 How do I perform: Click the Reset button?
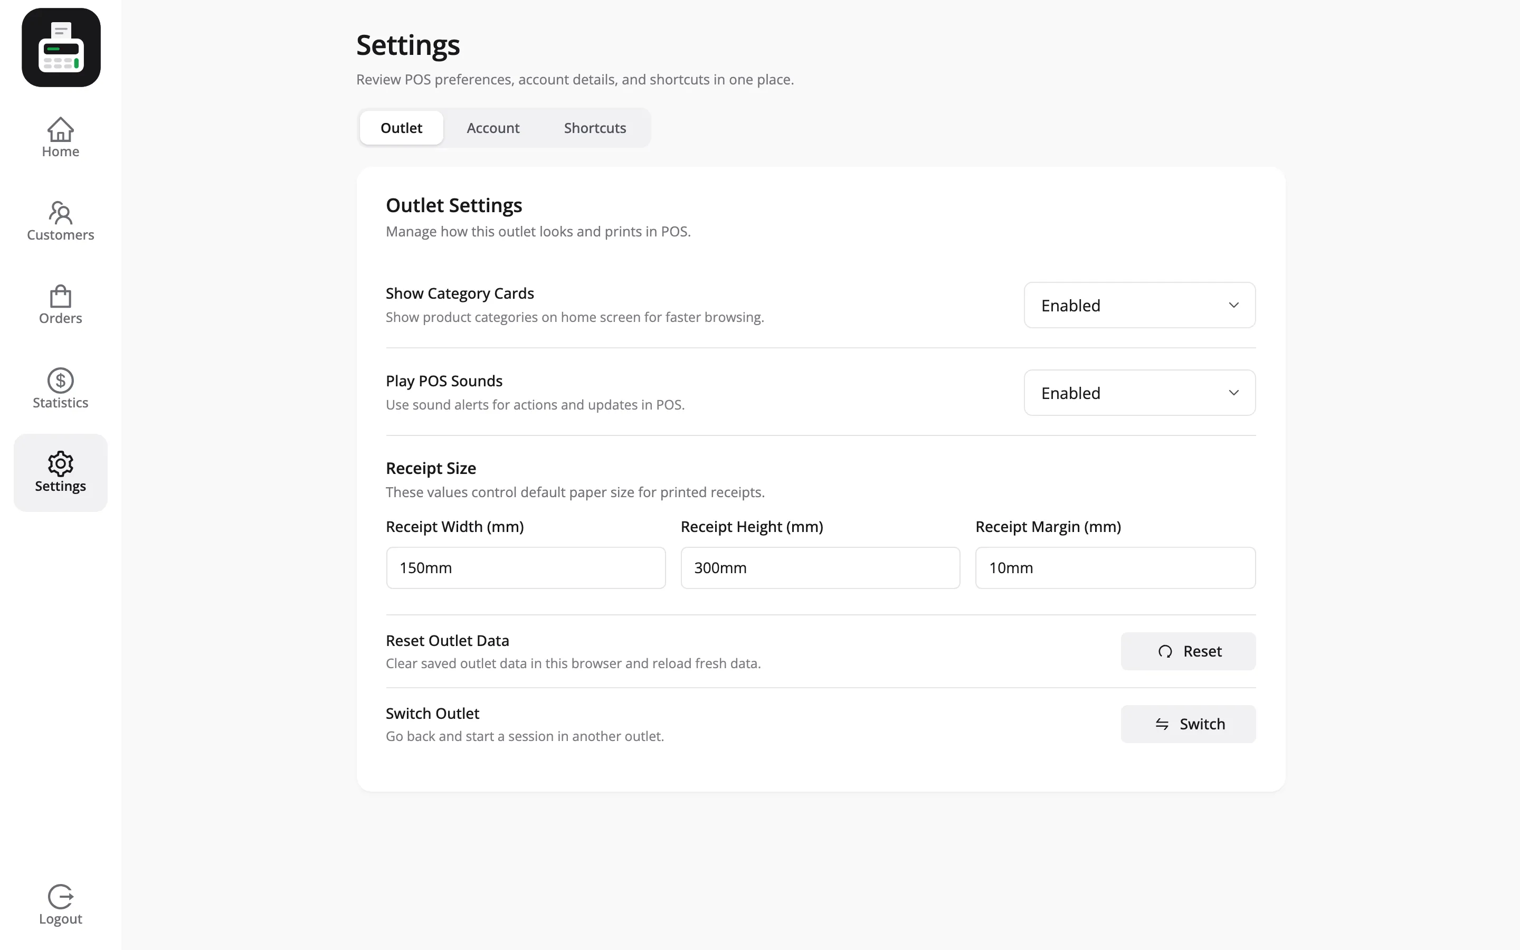(x=1187, y=652)
